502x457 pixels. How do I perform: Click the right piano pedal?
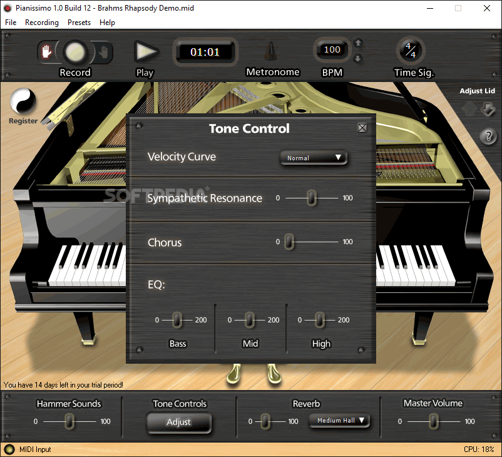tap(274, 373)
